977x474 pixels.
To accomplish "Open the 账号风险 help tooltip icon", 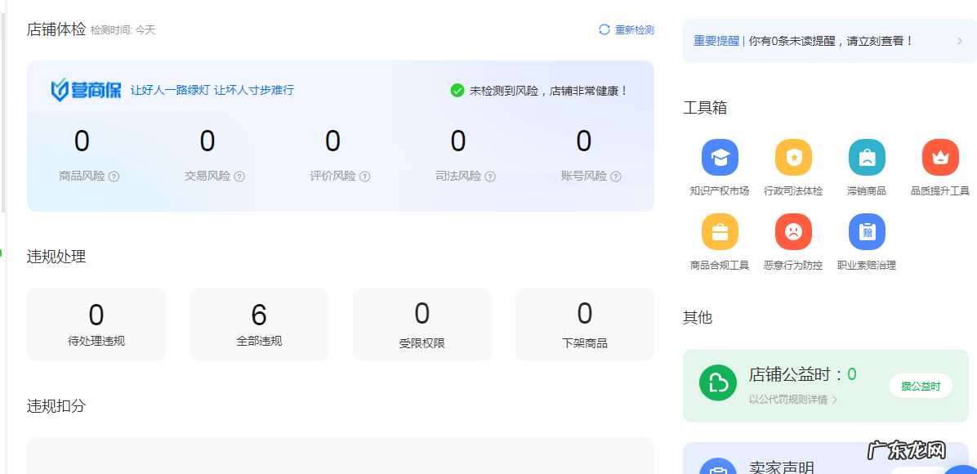I will pyautogui.click(x=615, y=177).
